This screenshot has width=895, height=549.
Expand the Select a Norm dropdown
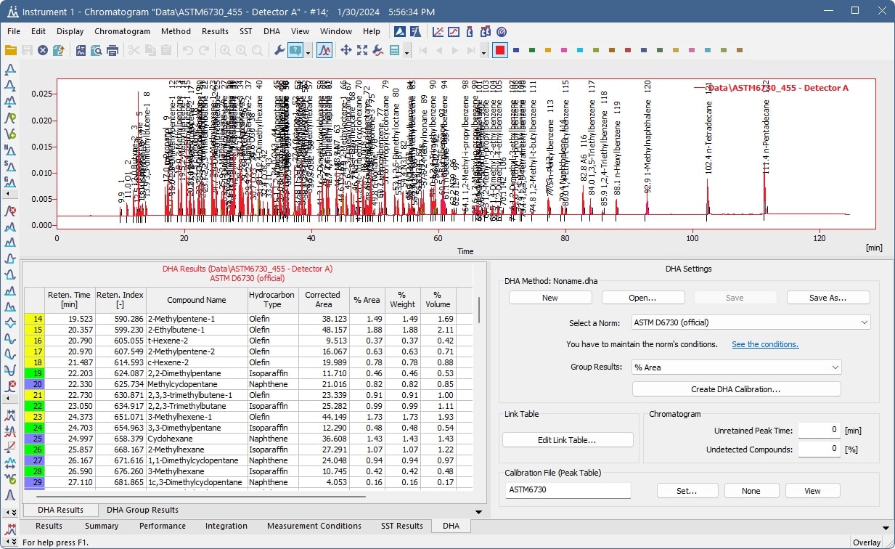tap(751, 322)
